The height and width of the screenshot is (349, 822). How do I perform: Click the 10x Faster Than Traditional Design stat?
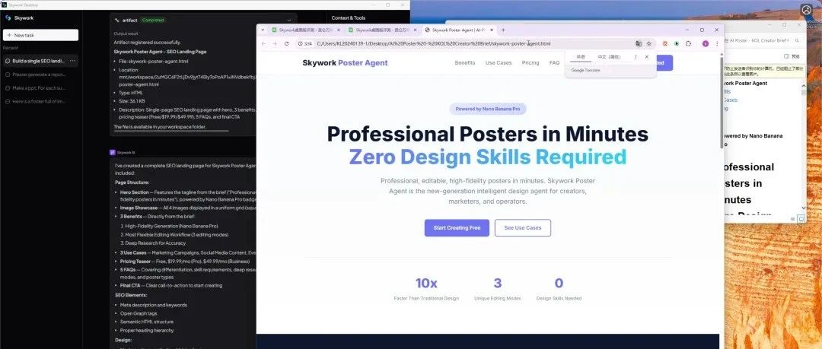point(426,289)
